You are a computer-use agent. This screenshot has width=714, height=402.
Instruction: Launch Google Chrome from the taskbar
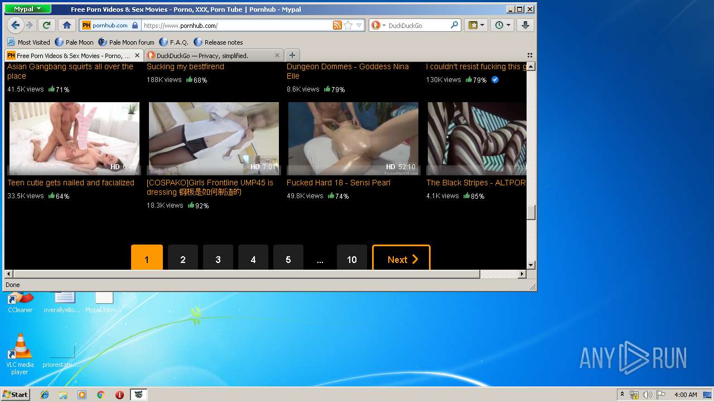100,395
